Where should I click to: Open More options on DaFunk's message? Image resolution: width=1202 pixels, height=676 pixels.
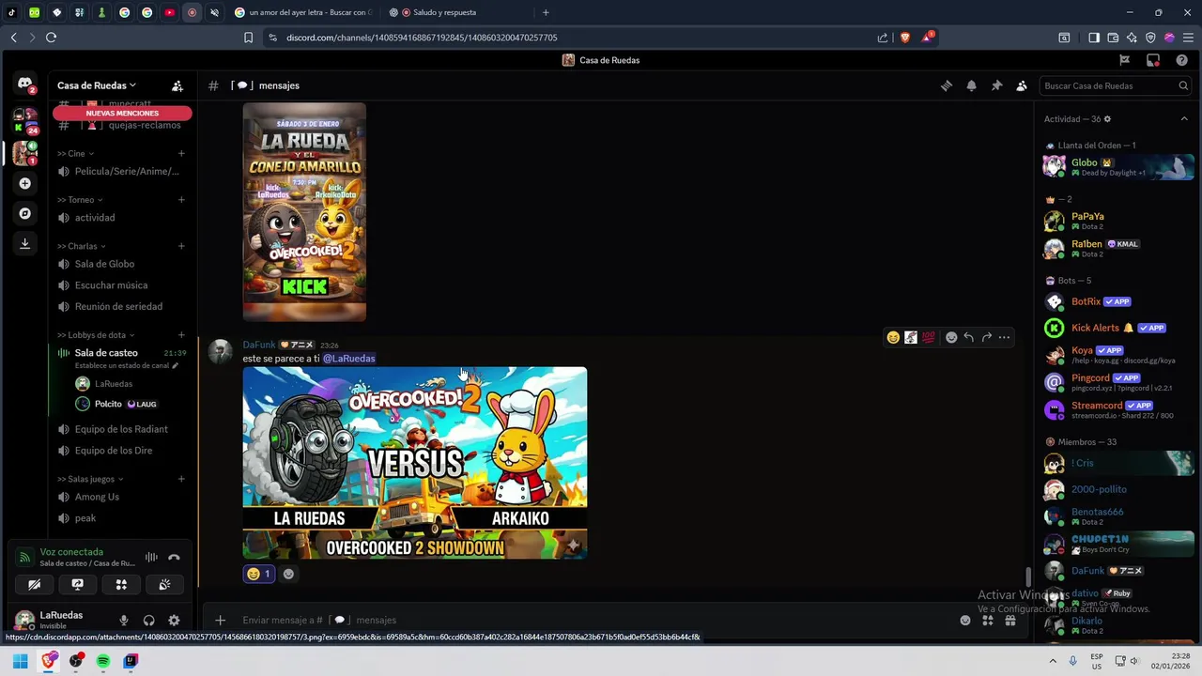pos(1004,337)
